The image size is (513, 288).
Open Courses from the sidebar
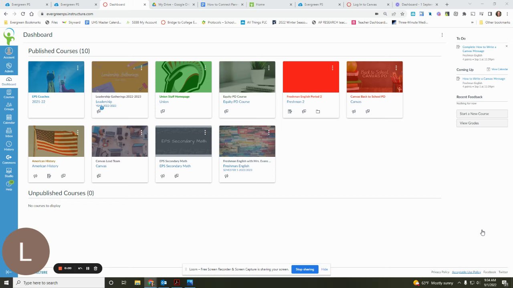(9, 94)
